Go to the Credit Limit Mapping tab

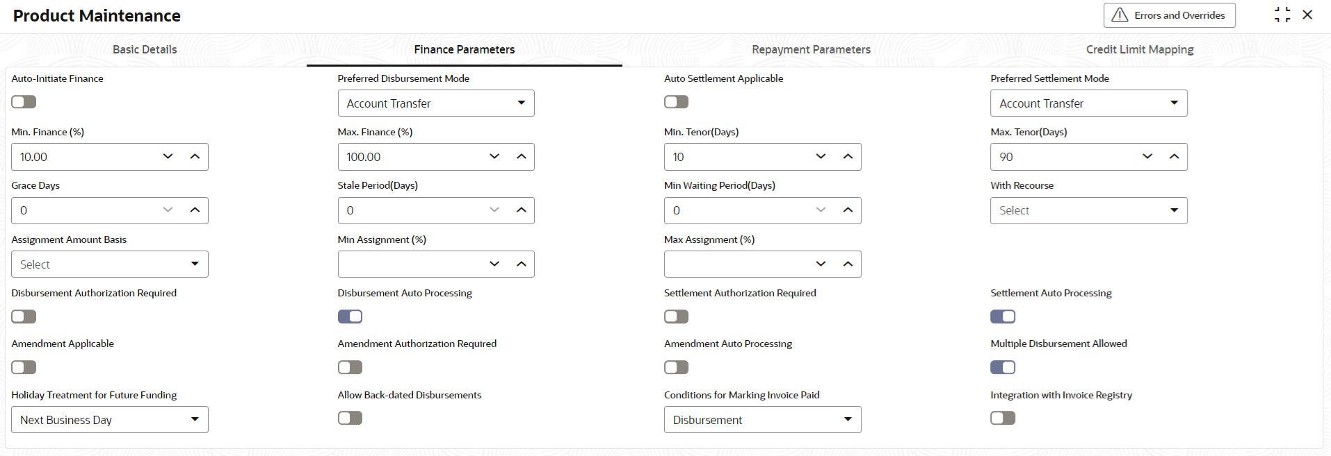coord(1140,49)
